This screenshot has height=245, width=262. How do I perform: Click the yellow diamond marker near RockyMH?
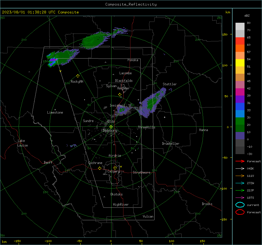pyautogui.click(x=78, y=76)
